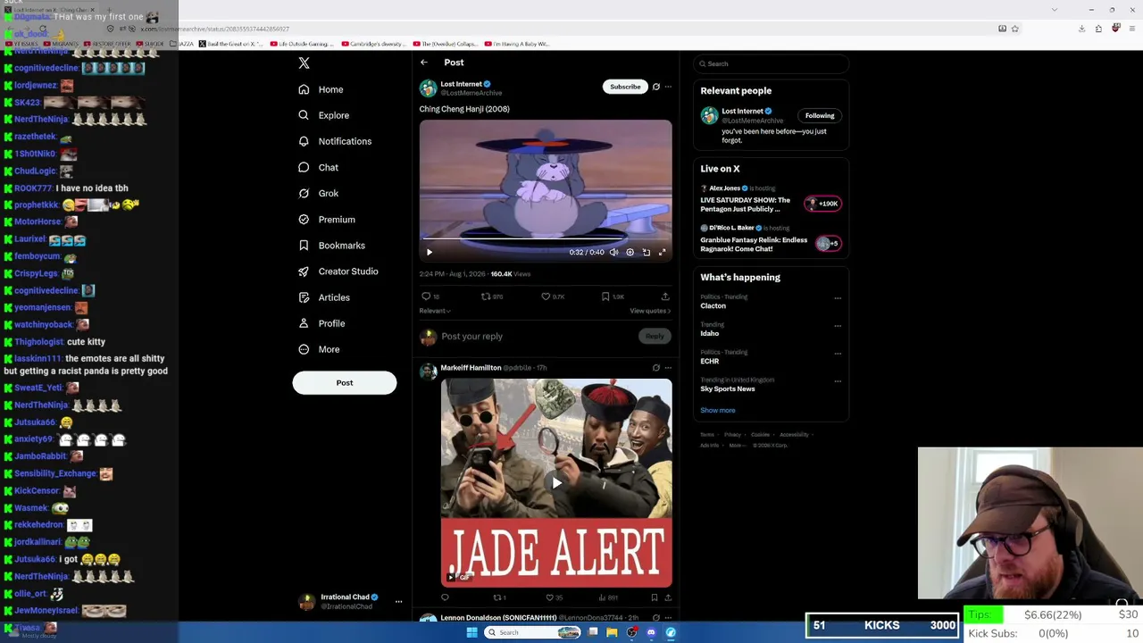Click the Windows taskbar search box
Image resolution: width=1143 pixels, height=643 pixels.
[533, 632]
